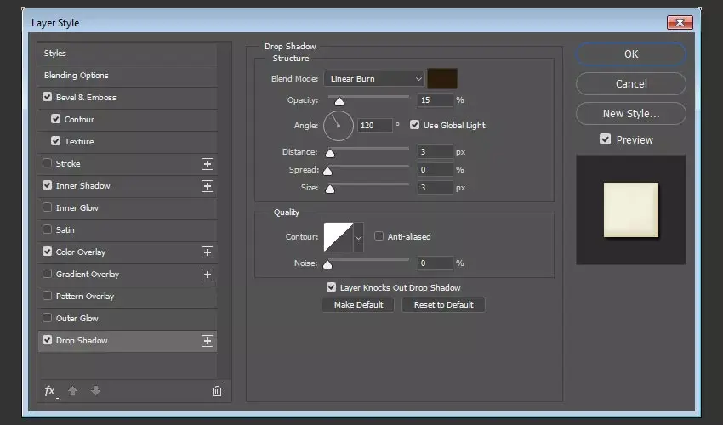
Task: Select the Bevel & Emboss label
Action: pyautogui.click(x=86, y=97)
